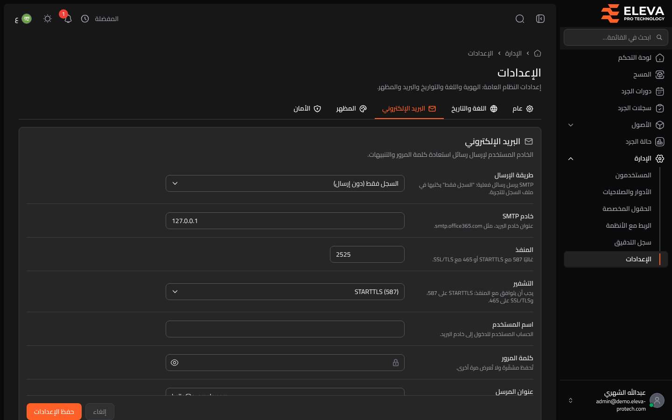Switch to the المظهر appearance tab
The width and height of the screenshot is (672, 420).
(351, 109)
